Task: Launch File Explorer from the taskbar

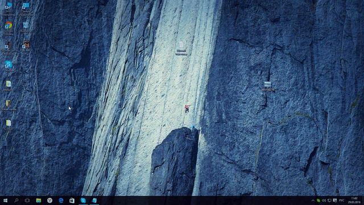Action: (39, 200)
